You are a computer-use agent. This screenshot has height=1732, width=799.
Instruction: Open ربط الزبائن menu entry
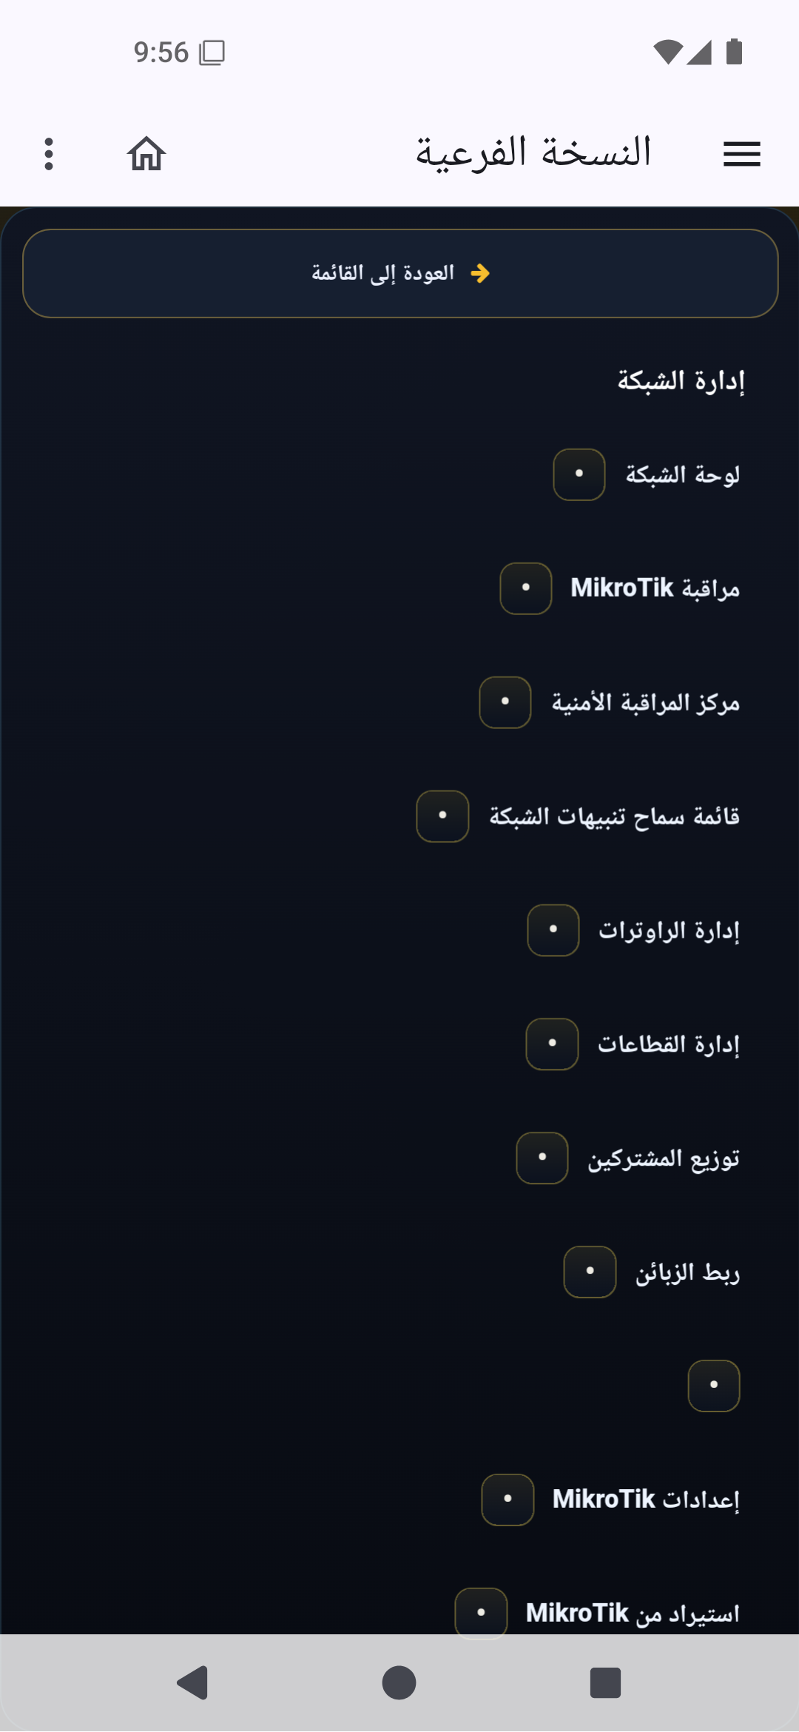click(652, 1272)
